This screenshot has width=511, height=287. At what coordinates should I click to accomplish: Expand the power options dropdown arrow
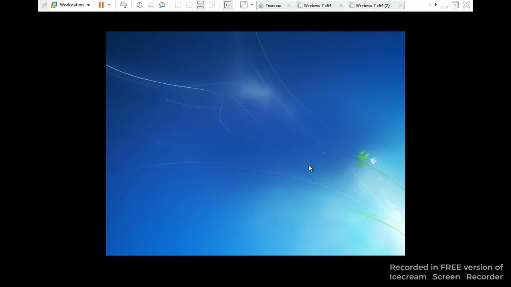tap(109, 5)
